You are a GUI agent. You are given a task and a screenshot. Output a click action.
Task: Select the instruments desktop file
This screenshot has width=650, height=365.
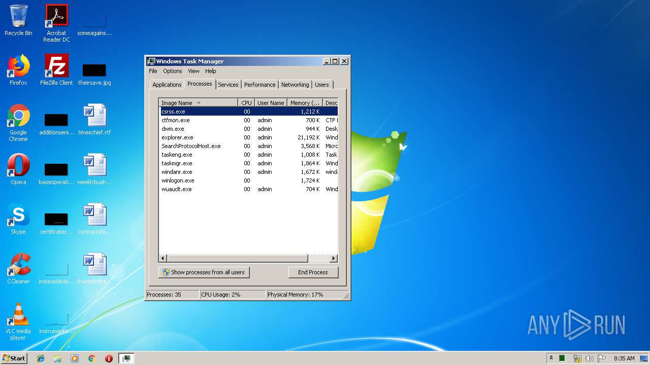(56, 323)
